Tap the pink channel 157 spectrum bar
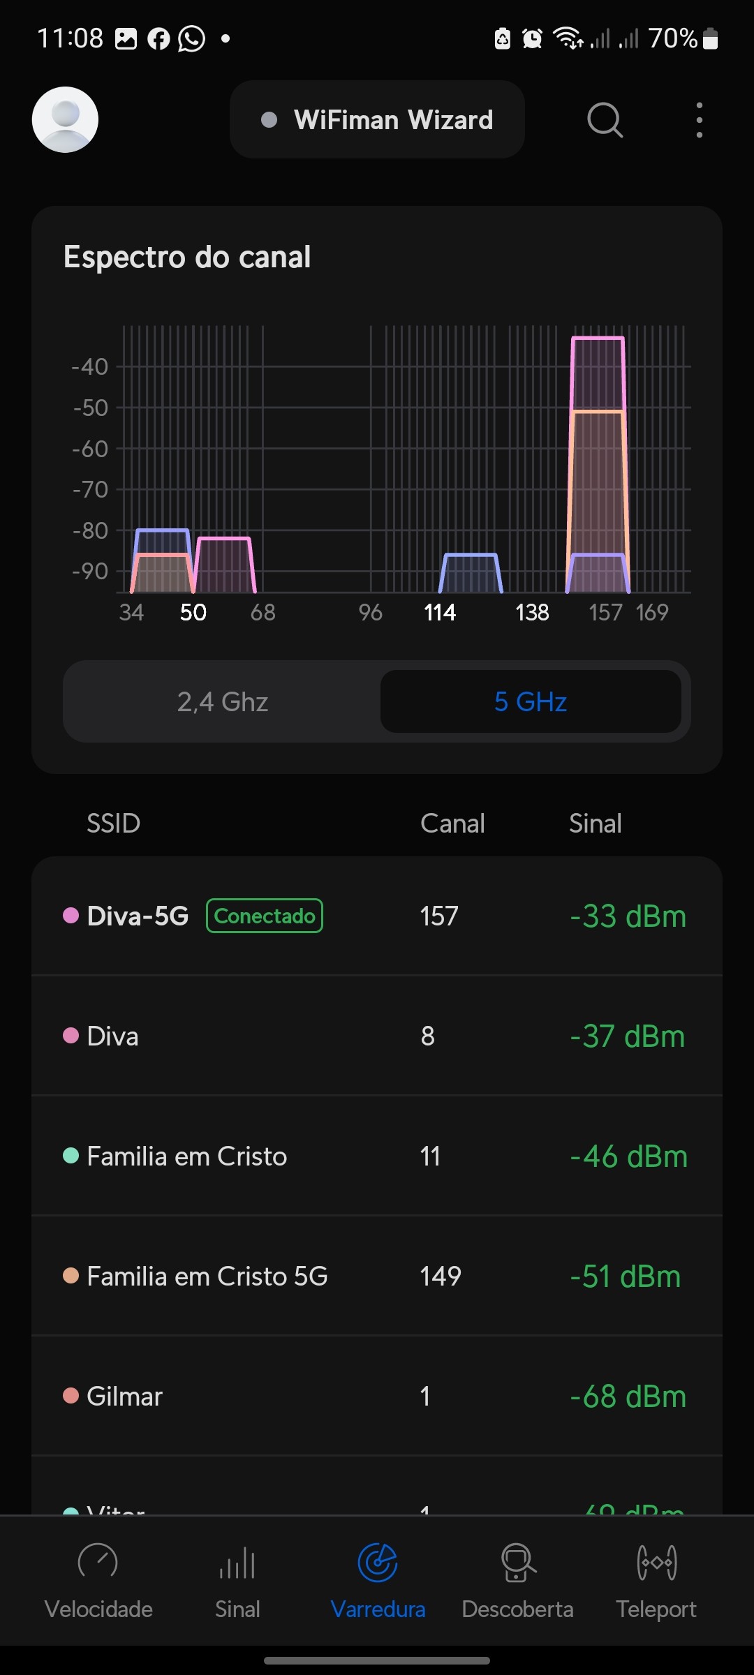The height and width of the screenshot is (1675, 754). coord(598,373)
